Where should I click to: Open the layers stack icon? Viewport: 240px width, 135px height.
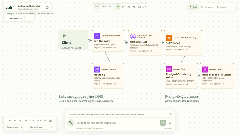(x=47, y=7)
